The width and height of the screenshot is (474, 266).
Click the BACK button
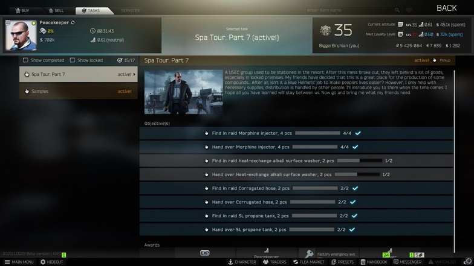446,8
